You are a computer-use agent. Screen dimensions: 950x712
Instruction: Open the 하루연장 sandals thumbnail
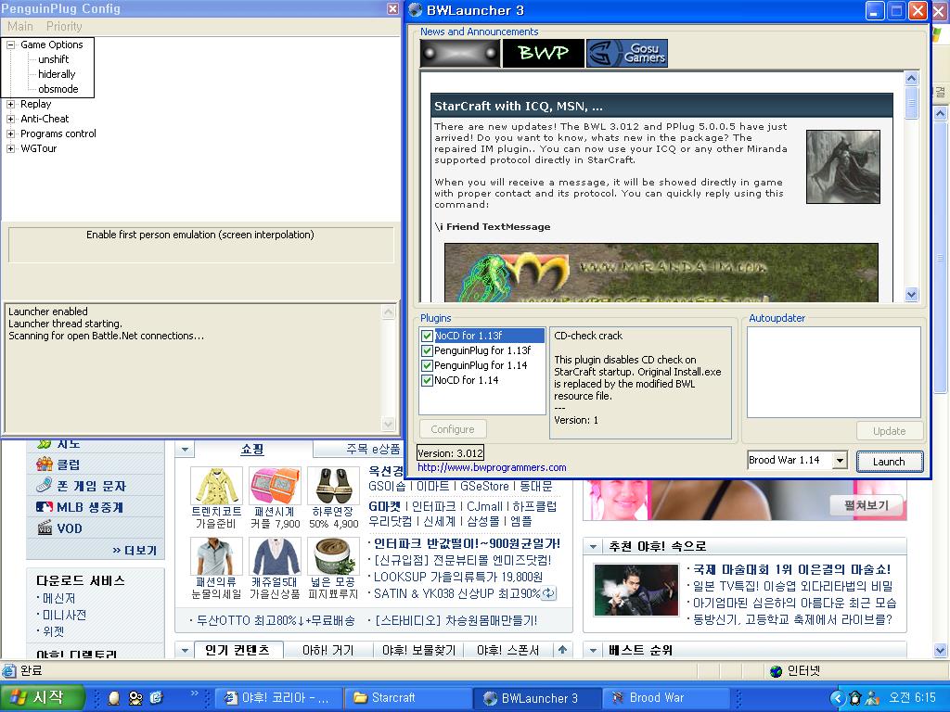[333, 486]
